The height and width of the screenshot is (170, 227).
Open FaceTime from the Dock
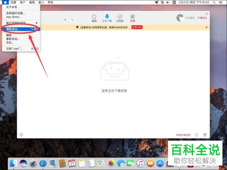[131, 163]
